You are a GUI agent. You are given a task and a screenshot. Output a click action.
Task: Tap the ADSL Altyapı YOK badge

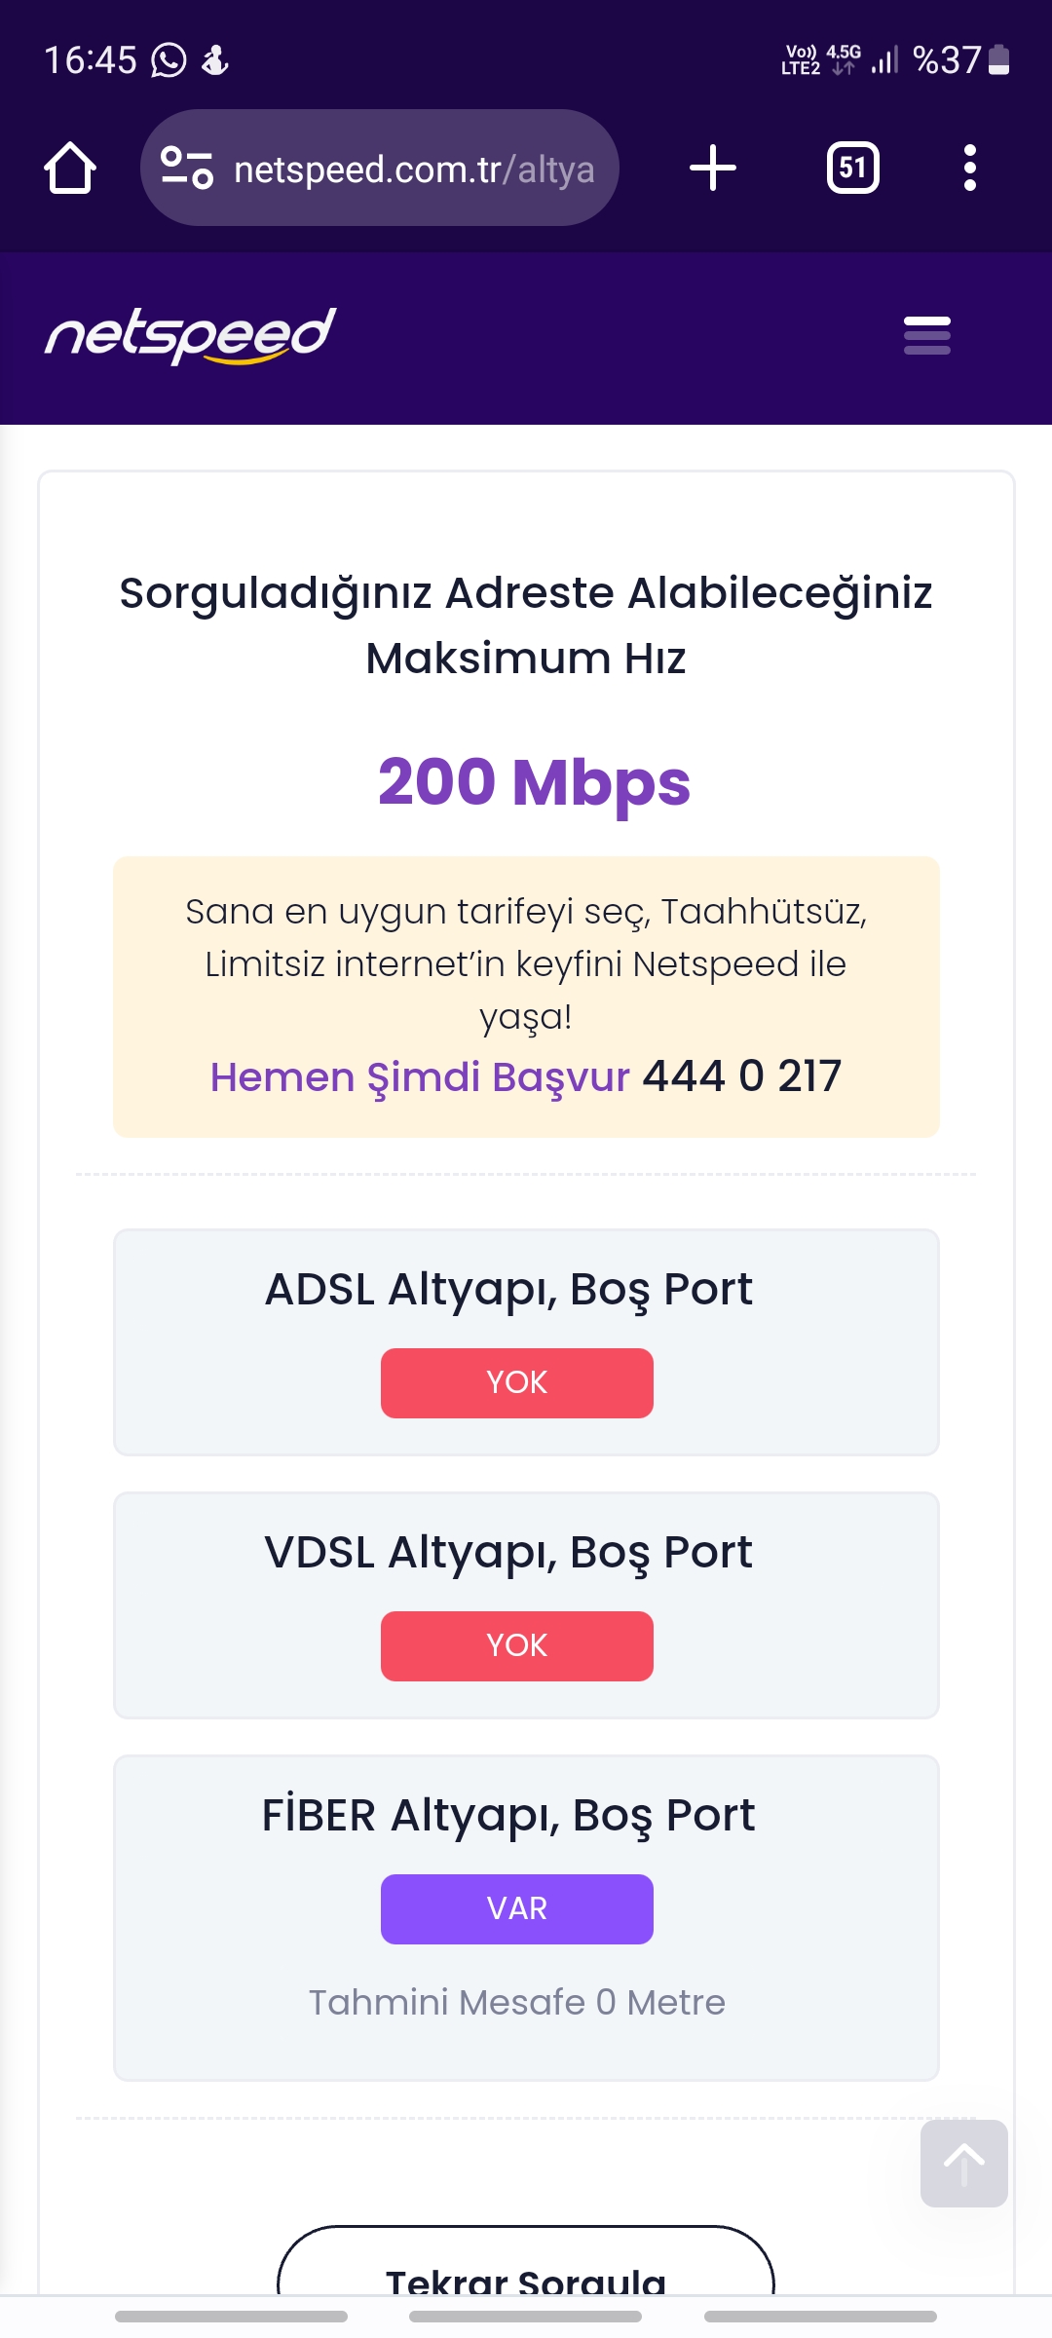click(516, 1383)
